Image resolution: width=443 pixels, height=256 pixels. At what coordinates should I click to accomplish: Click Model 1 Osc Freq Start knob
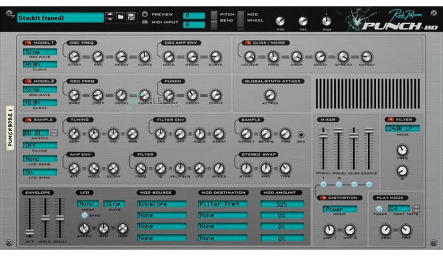pos(74,57)
